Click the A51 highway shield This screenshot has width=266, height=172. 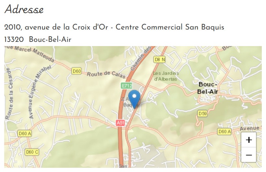(121, 123)
